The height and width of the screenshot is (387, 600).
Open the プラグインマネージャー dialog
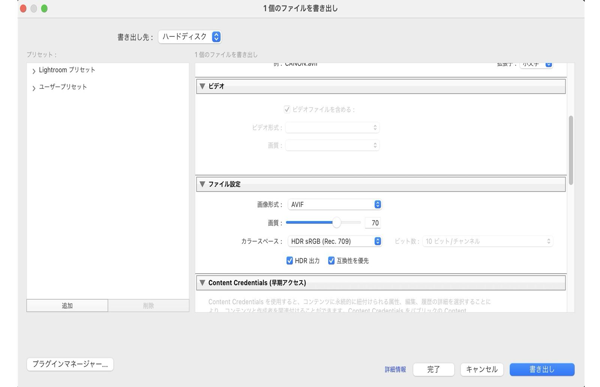click(70, 364)
